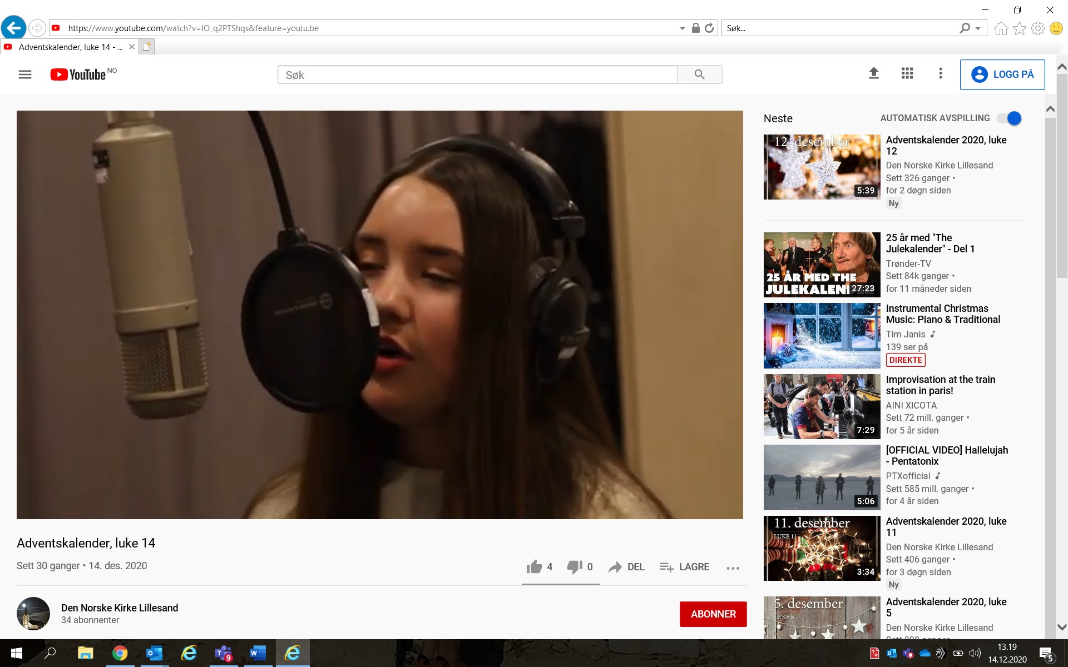Open the YouTube apps grid icon

coord(907,73)
